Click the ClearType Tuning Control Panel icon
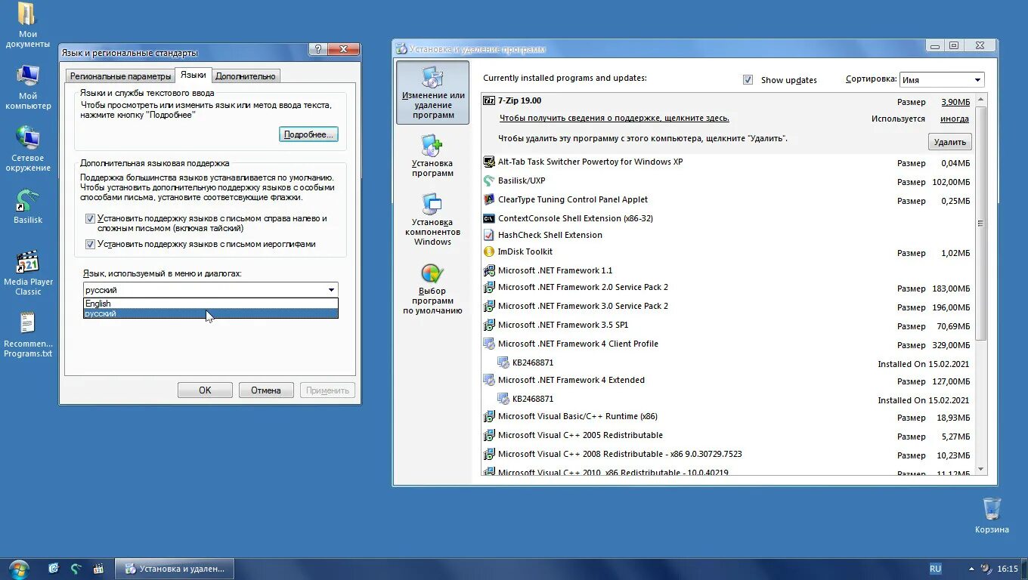1028x580 pixels. click(x=489, y=200)
